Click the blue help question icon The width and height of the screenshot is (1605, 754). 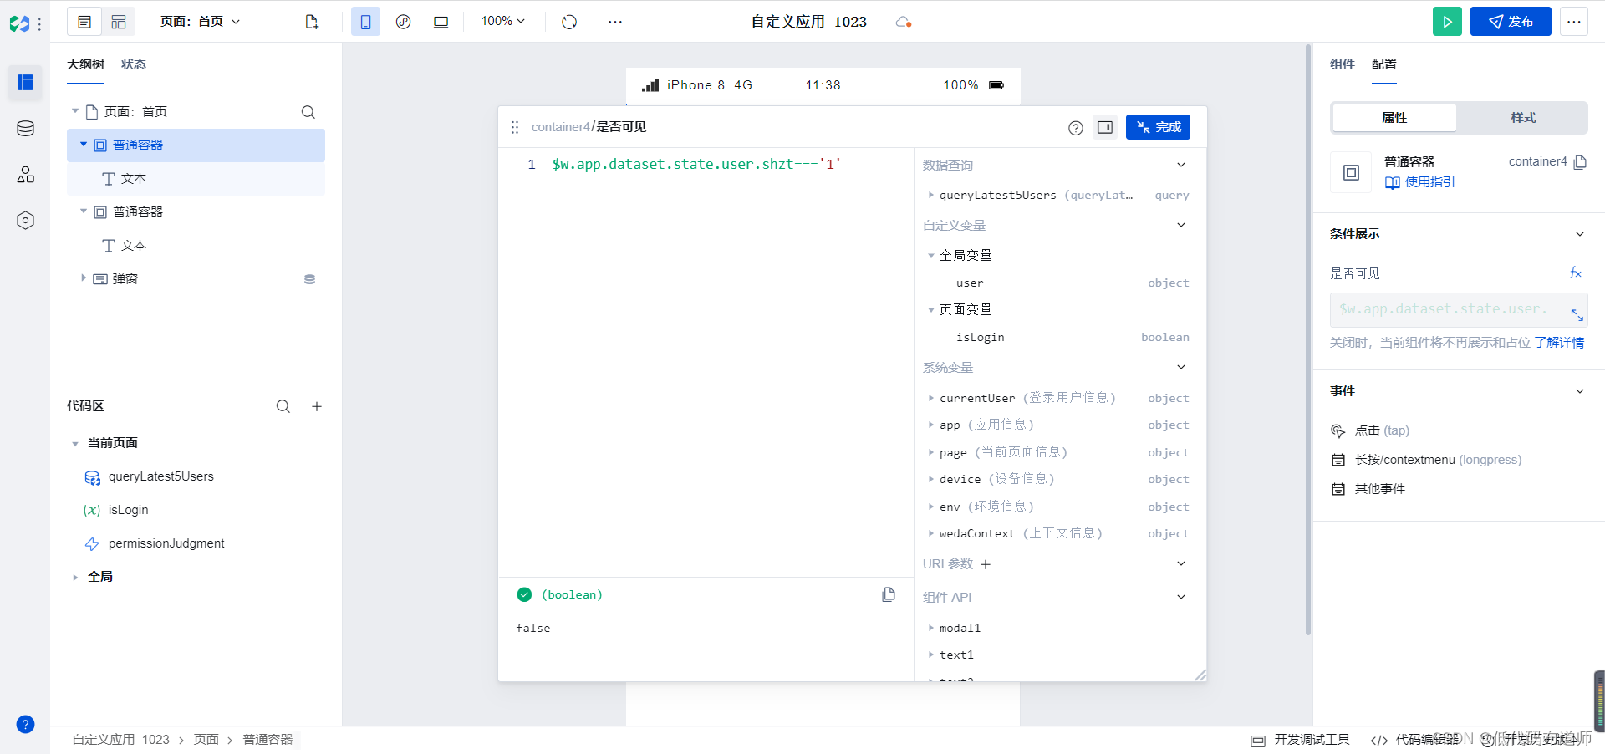[x=25, y=724]
